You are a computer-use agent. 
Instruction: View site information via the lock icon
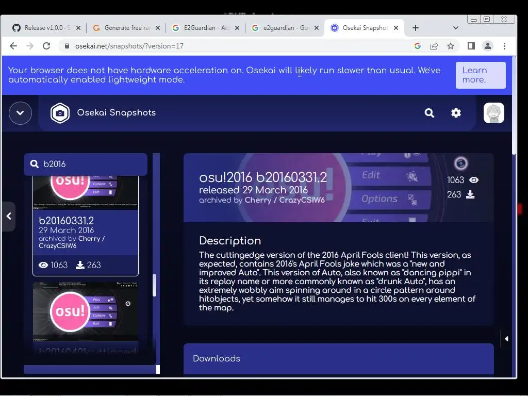(67, 46)
